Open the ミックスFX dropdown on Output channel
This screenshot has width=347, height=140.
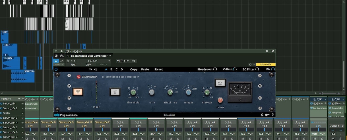(x=343, y=99)
